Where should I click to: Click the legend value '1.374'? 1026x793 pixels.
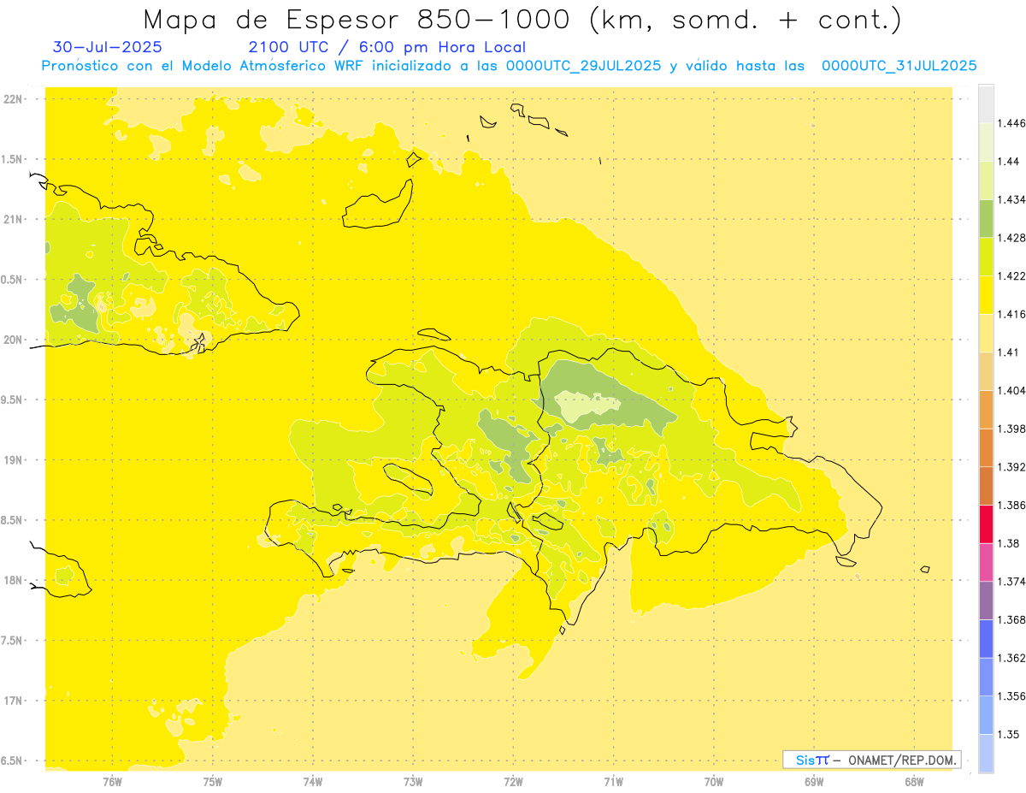click(1011, 582)
